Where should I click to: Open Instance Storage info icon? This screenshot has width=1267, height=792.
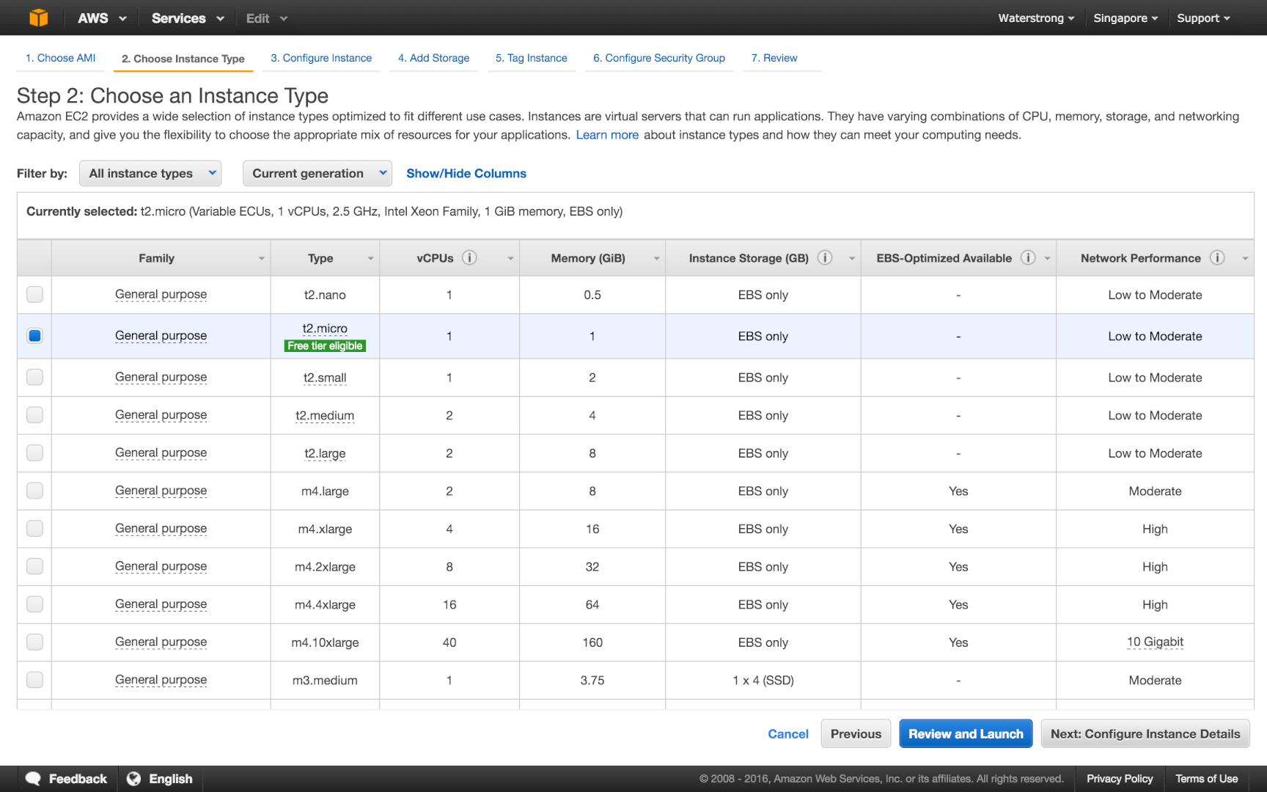(x=825, y=257)
